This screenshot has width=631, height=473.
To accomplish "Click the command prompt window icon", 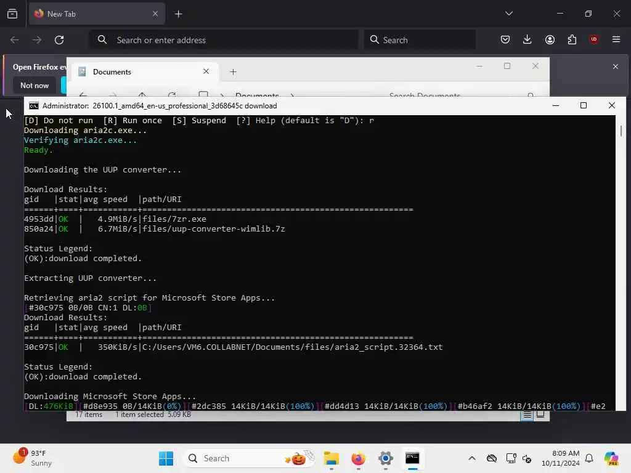I will pyautogui.click(x=34, y=106).
